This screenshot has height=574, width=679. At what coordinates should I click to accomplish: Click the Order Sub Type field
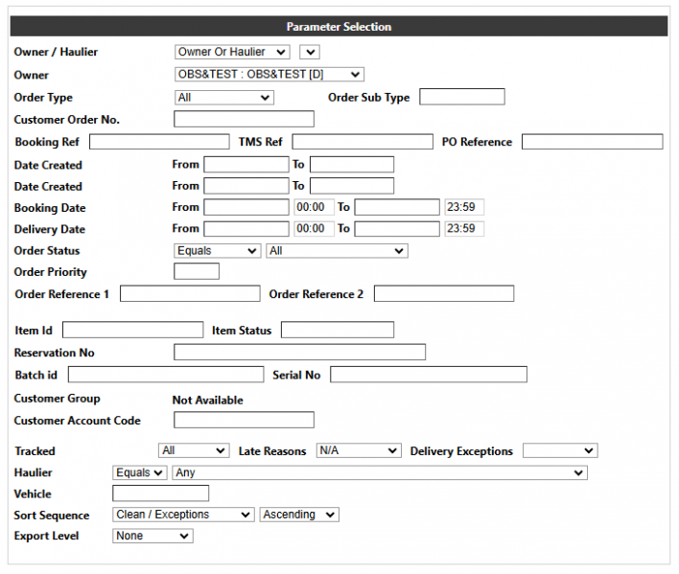point(462,97)
